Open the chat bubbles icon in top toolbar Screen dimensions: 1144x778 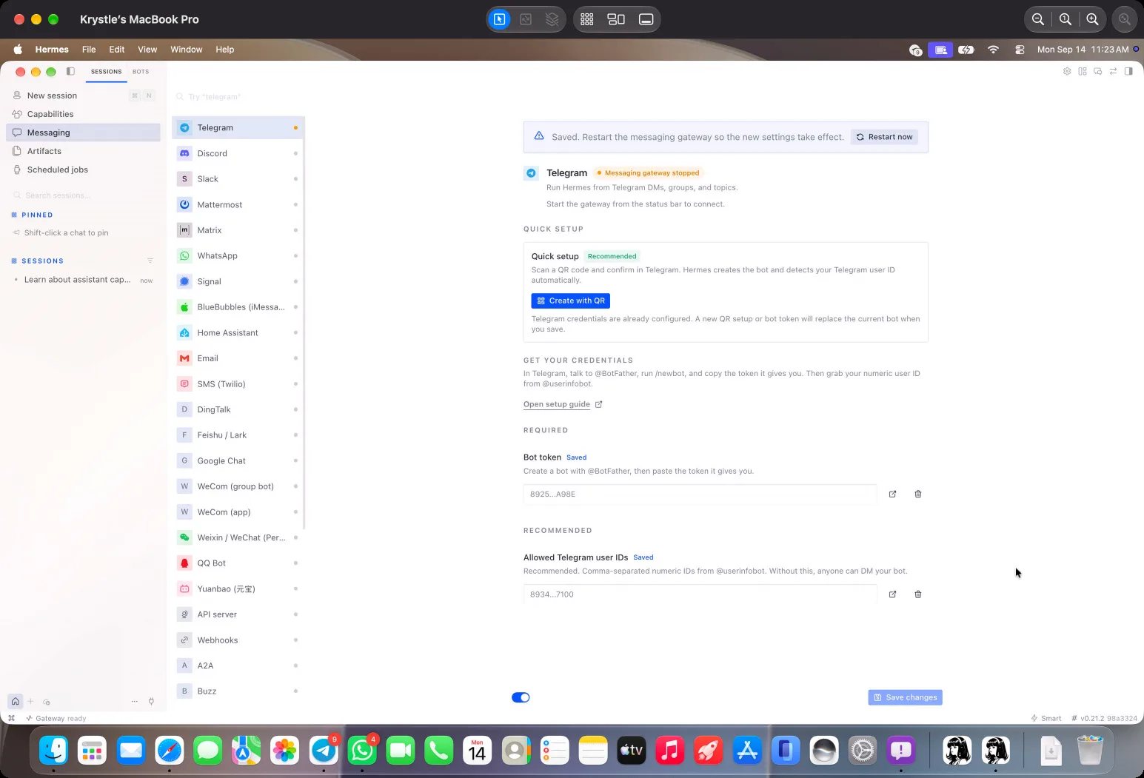[1097, 72]
